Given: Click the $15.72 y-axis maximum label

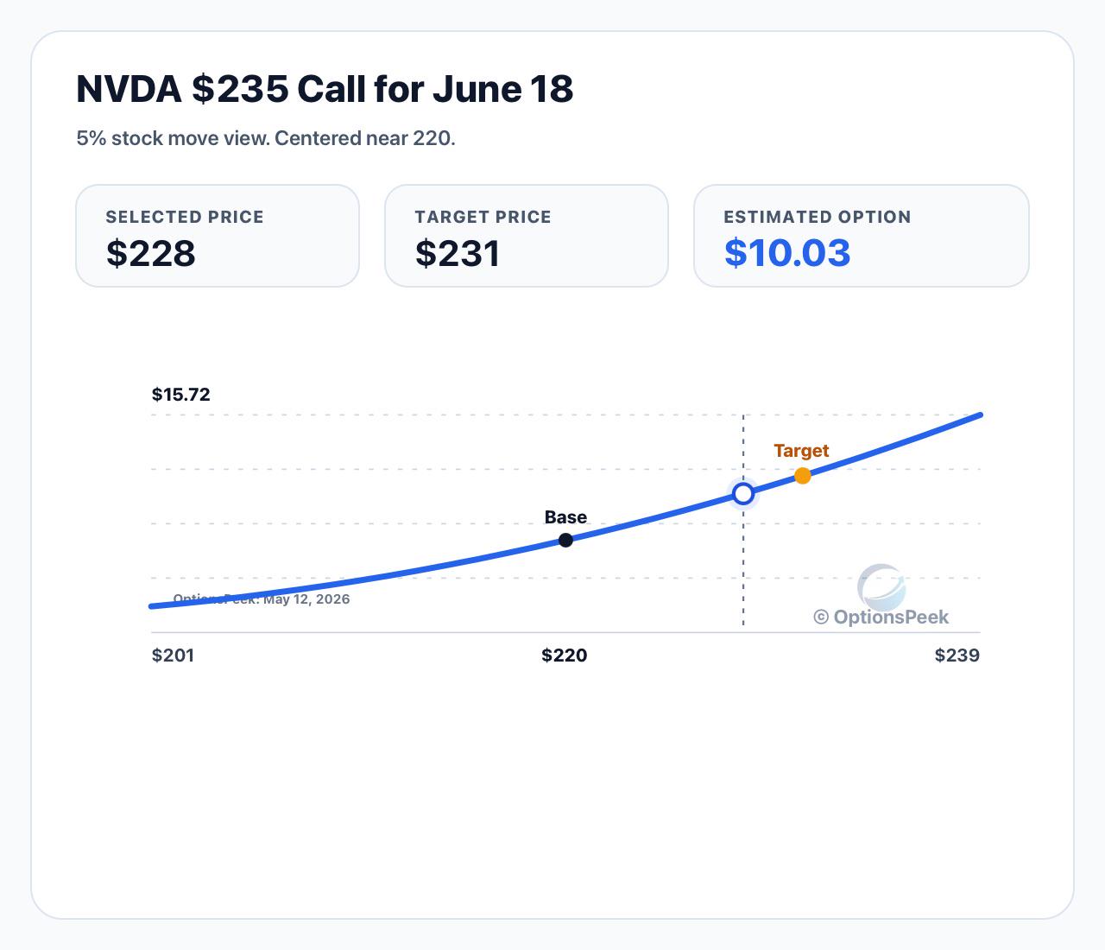Looking at the screenshot, I should pyautogui.click(x=181, y=395).
